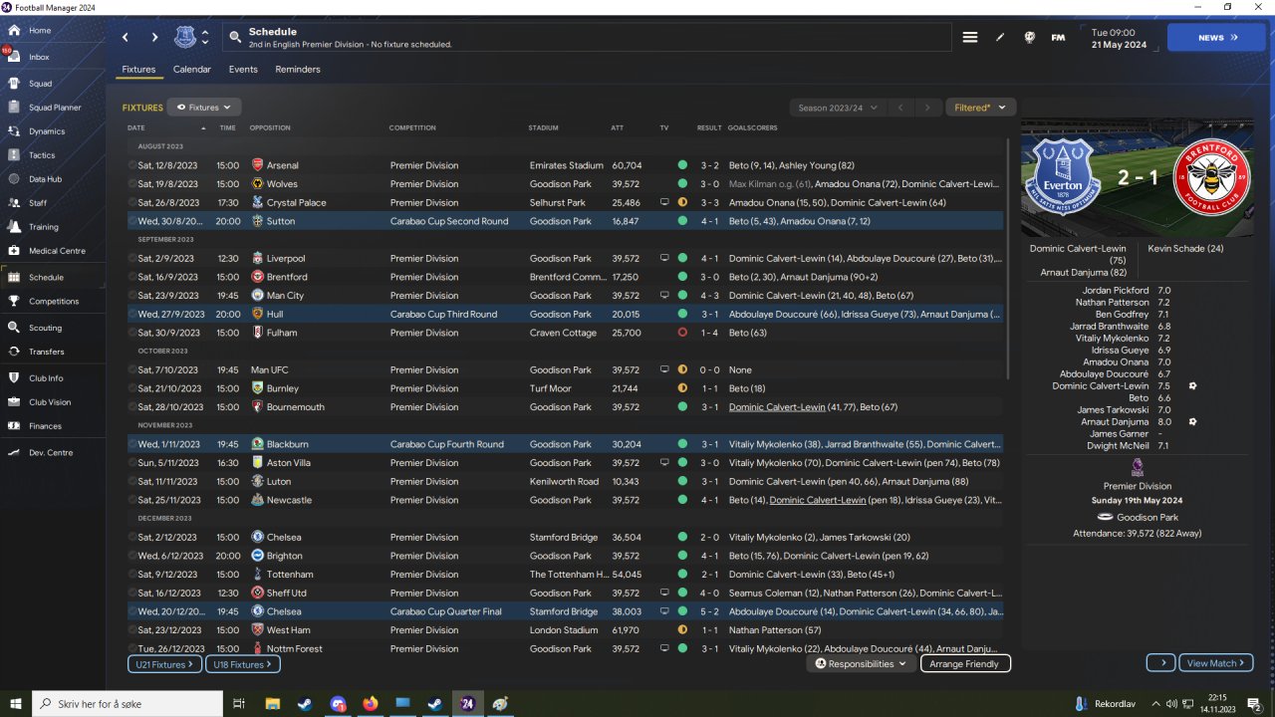Sort by the Opposition column header
Image resolution: width=1275 pixels, height=717 pixels.
coord(270,128)
